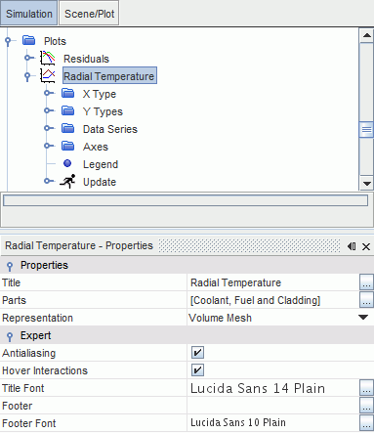
Task: Click the Data Series folder icon
Action: click(x=68, y=128)
